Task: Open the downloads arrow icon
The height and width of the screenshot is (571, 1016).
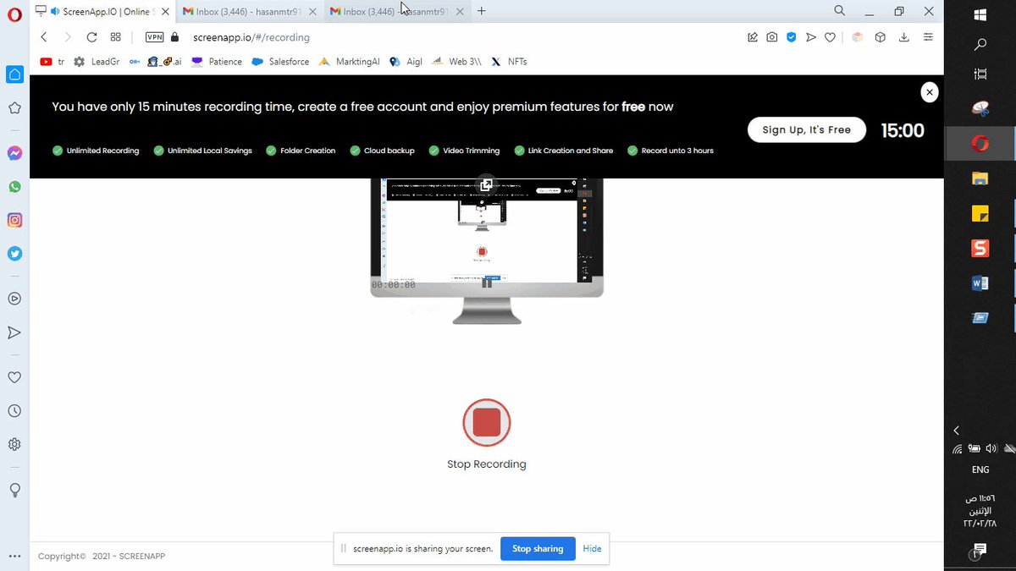Action: pyautogui.click(x=903, y=37)
